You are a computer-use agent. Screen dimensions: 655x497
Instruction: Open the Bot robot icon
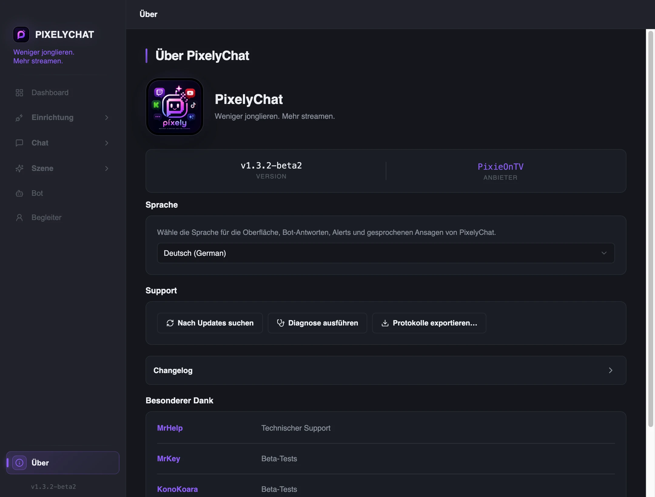(x=19, y=193)
